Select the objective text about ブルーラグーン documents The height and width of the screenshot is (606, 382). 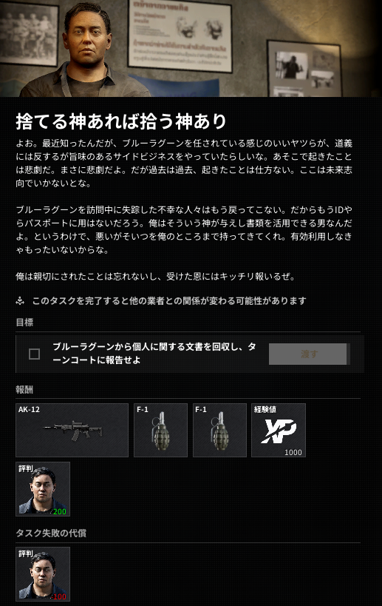tap(154, 353)
